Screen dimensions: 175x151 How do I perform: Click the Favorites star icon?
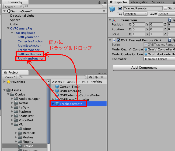click(9, 82)
